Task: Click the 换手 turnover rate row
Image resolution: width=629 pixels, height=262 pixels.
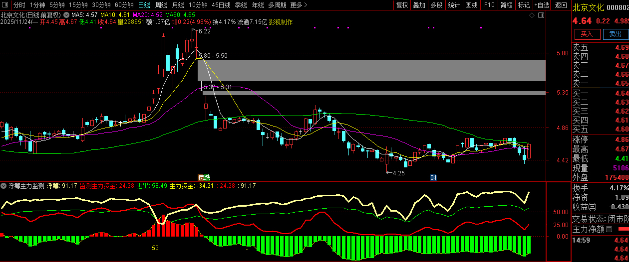Action: pos(600,188)
